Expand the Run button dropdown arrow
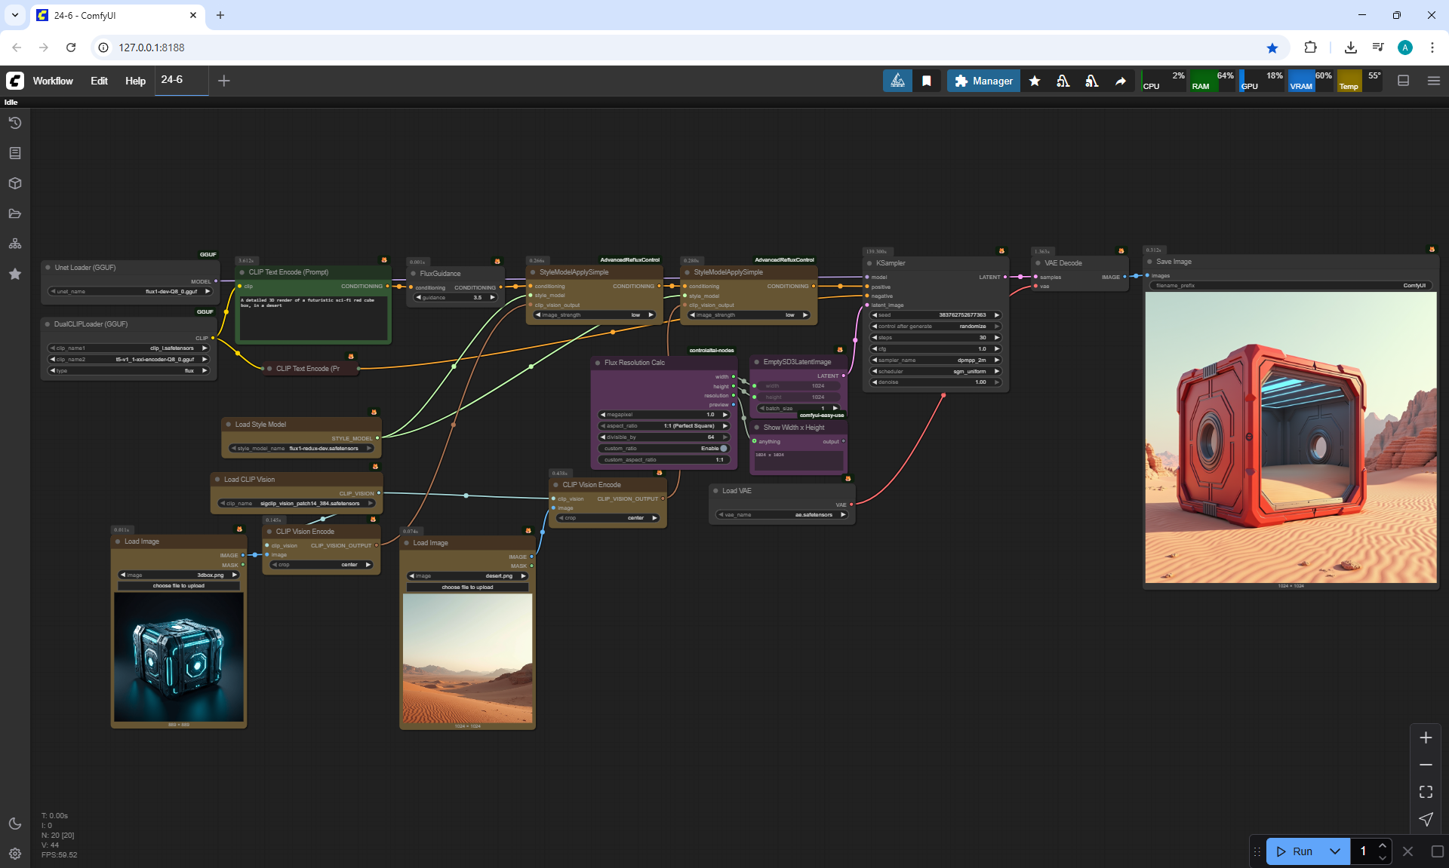This screenshot has width=1449, height=868. (x=1334, y=851)
